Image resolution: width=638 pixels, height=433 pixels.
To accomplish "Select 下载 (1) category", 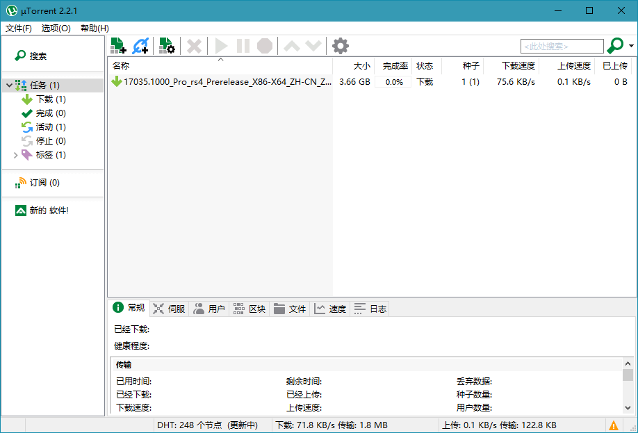I will (51, 99).
